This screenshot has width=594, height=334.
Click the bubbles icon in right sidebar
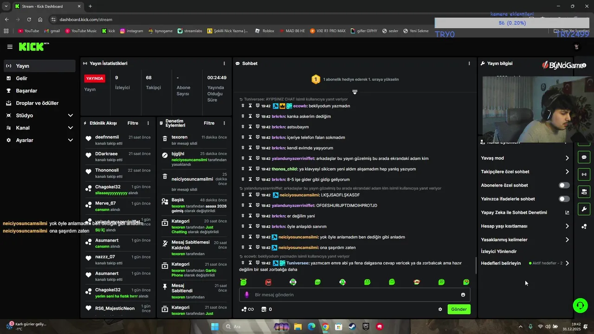click(584, 226)
